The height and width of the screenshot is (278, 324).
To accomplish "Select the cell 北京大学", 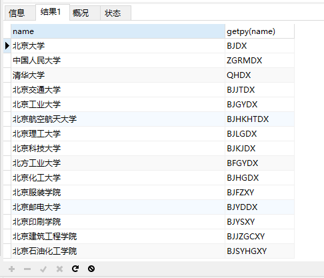I will (x=118, y=46).
